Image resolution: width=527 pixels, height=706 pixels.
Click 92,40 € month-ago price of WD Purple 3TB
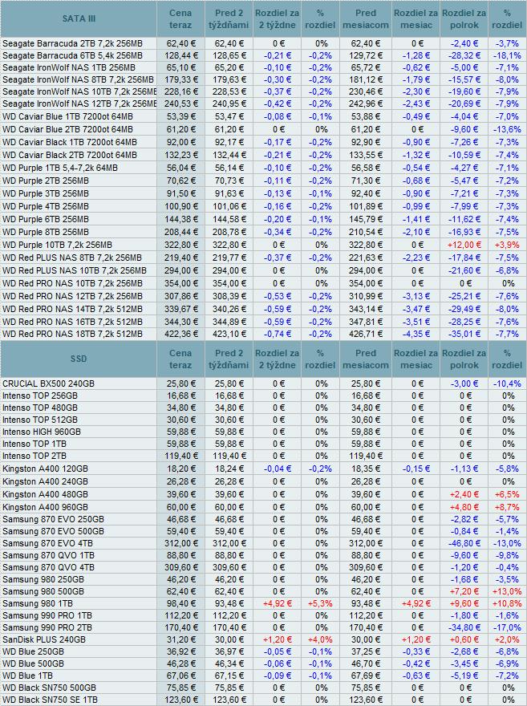click(x=366, y=193)
